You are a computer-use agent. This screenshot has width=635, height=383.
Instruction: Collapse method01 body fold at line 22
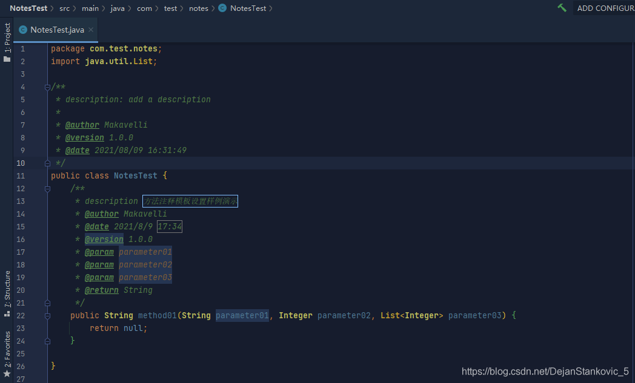47,316
